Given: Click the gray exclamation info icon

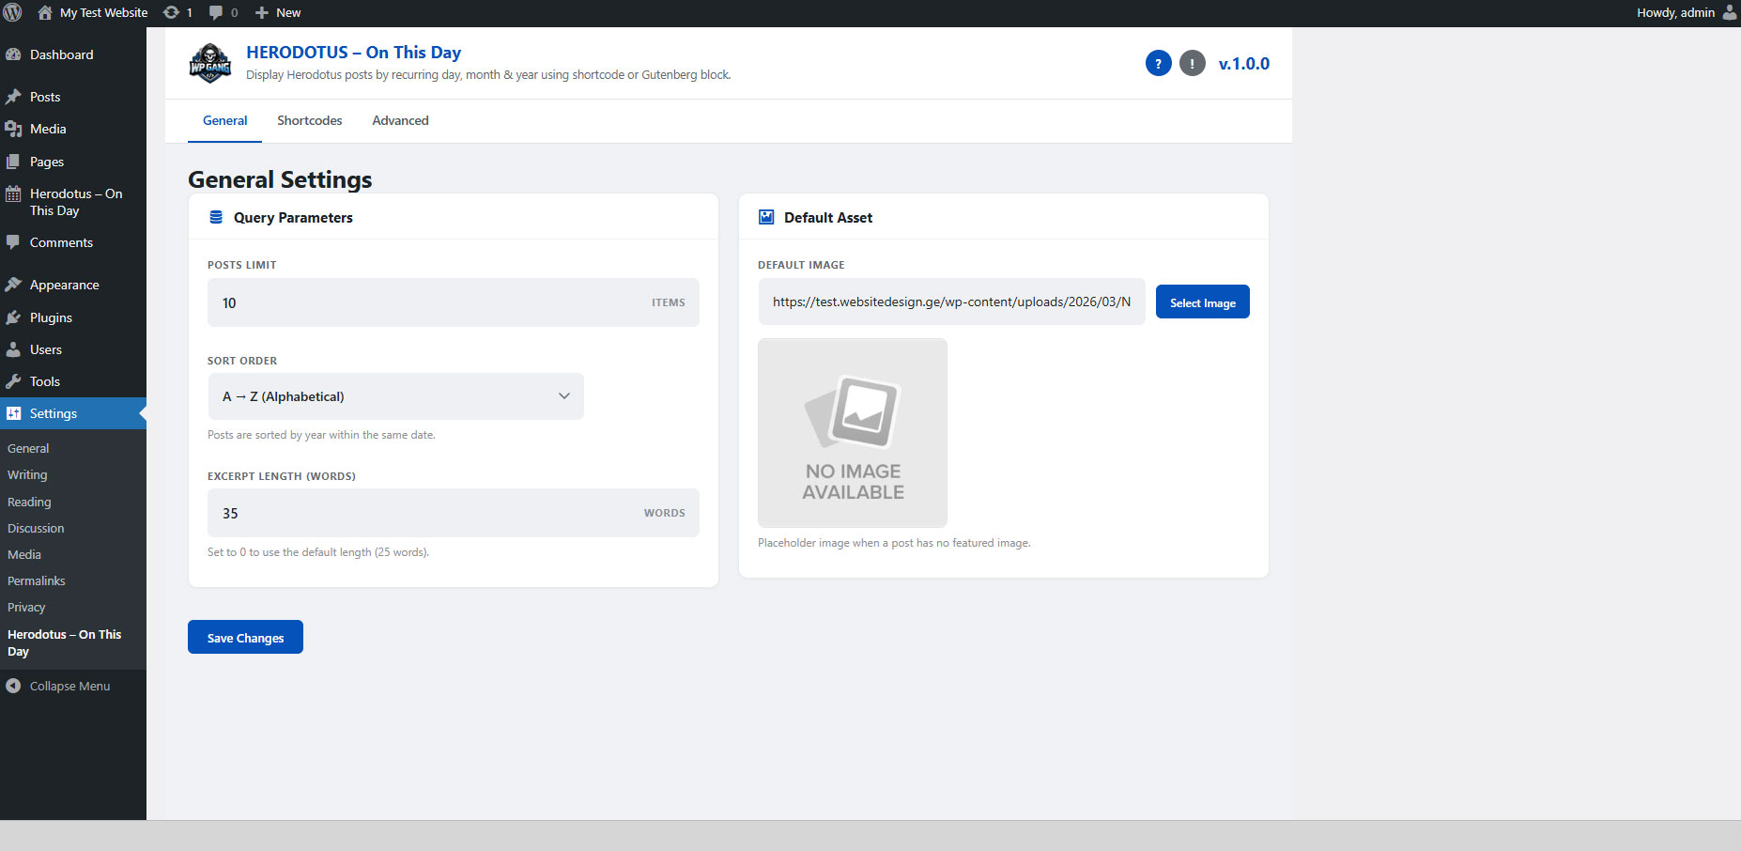Looking at the screenshot, I should click(x=1192, y=64).
